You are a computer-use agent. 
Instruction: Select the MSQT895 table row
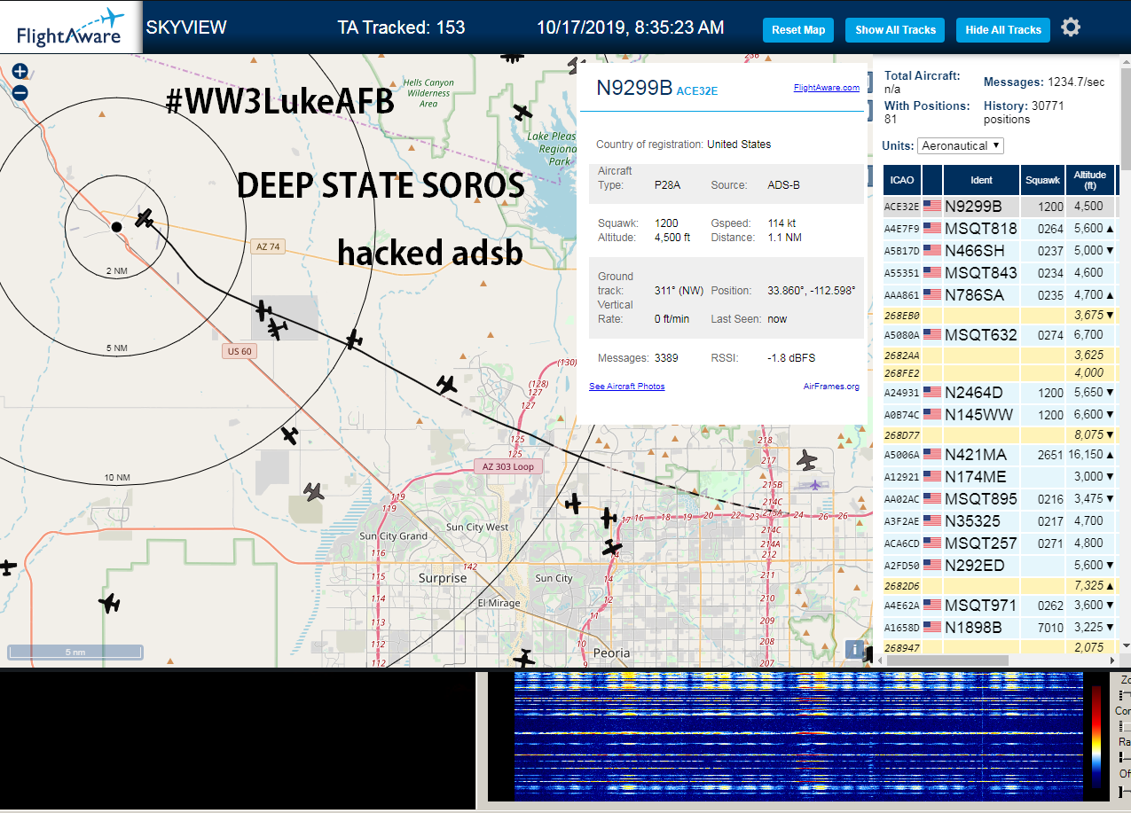1000,498
